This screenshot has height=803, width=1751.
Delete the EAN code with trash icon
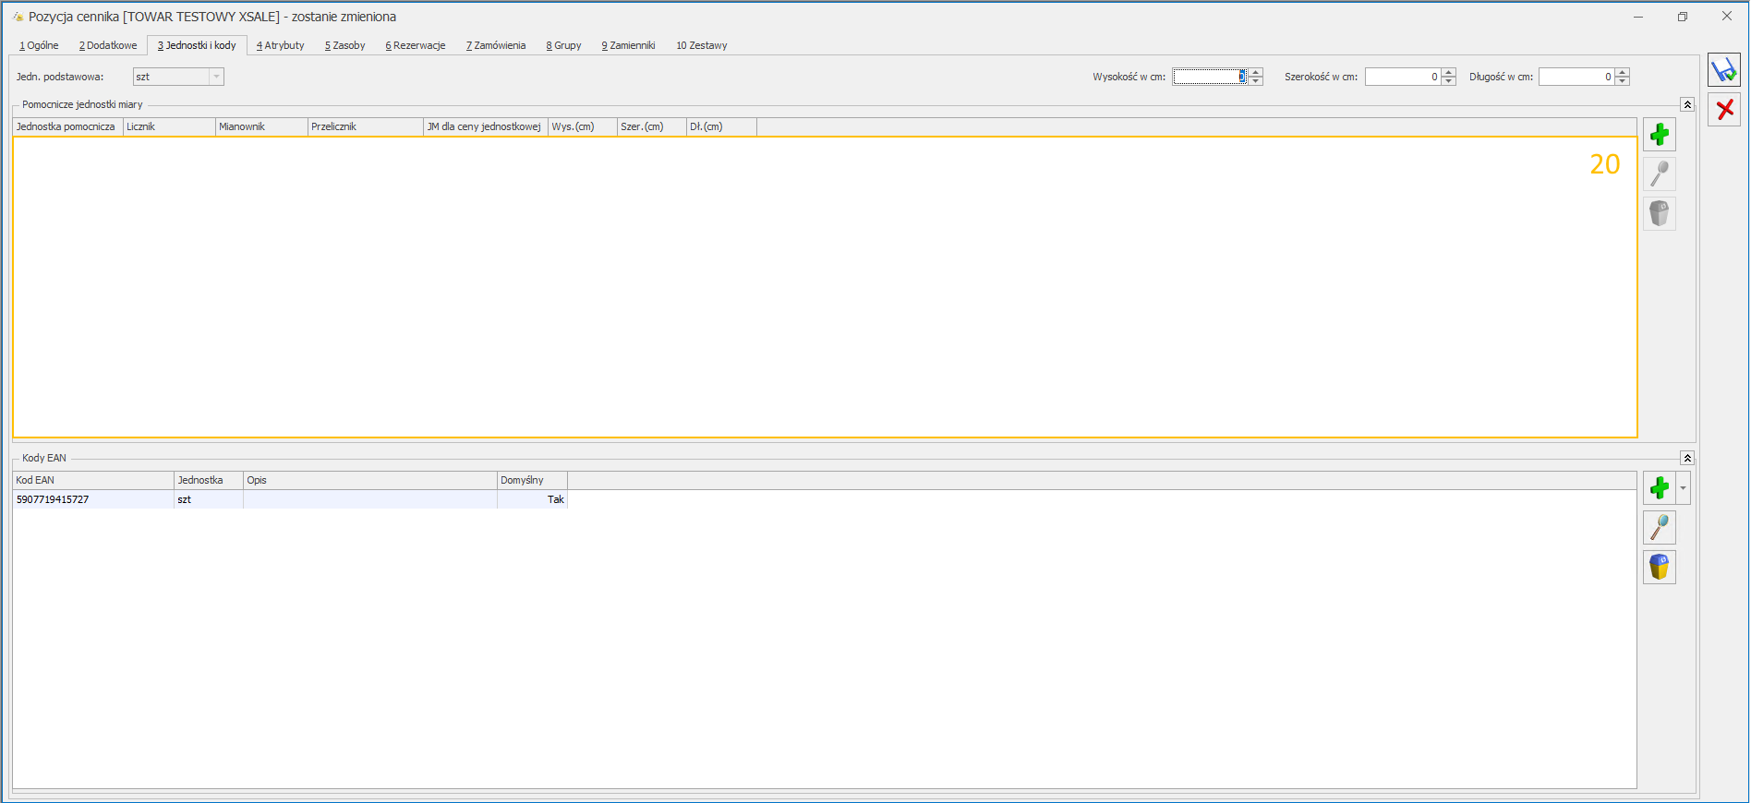point(1659,567)
